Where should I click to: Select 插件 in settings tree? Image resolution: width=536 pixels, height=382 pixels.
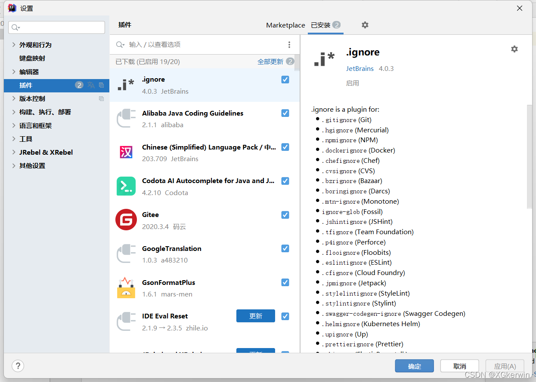[x=56, y=85]
